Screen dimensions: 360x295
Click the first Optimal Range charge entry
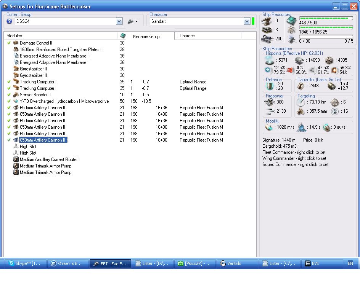tap(193, 82)
